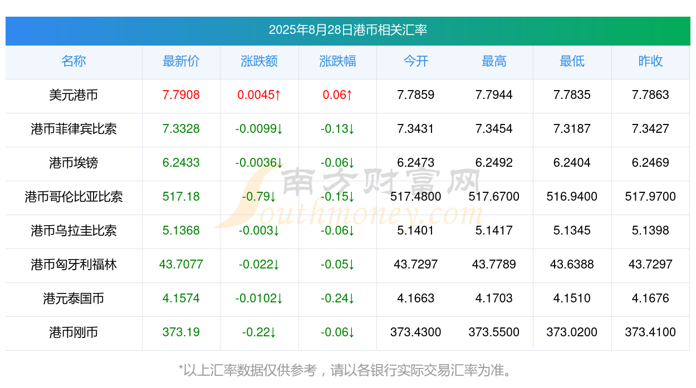Select high value 7.7944
696x388 pixels.
(494, 95)
